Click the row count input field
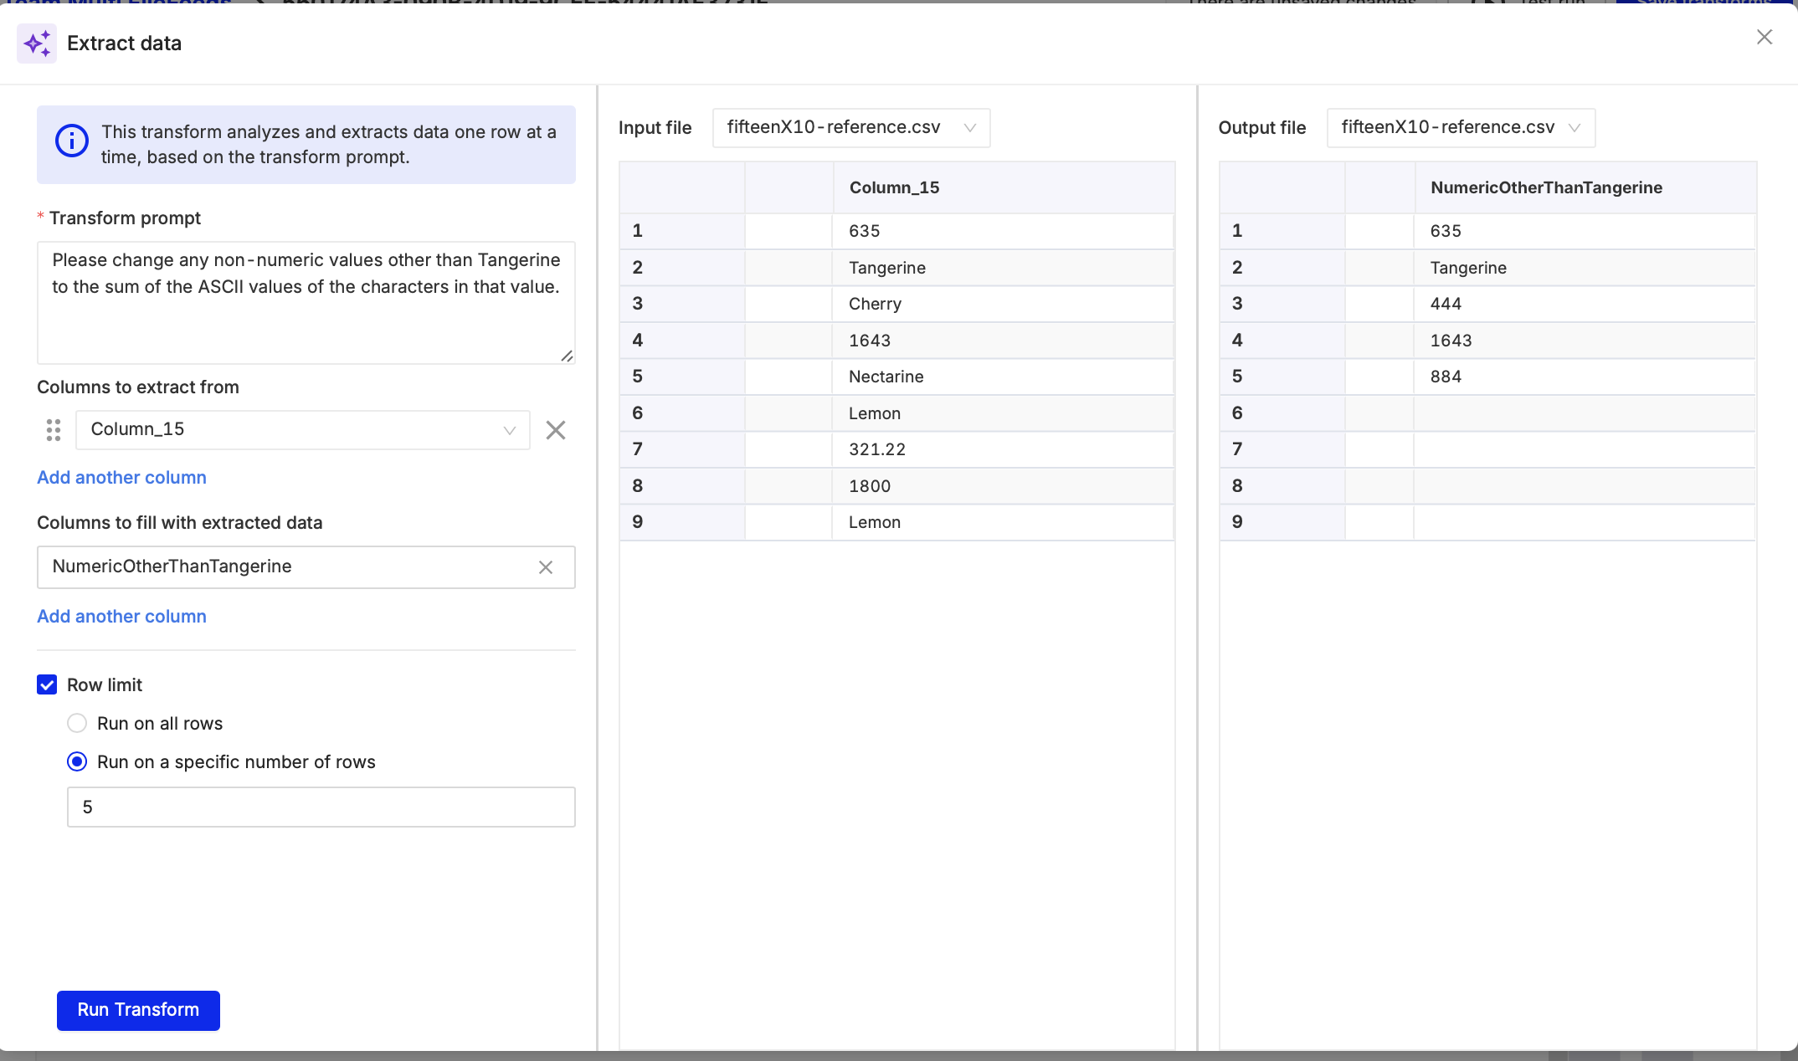 (x=321, y=807)
